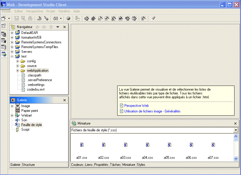This screenshot has width=241, height=175.
Task: Open the Editer menu
Action: (19, 11)
